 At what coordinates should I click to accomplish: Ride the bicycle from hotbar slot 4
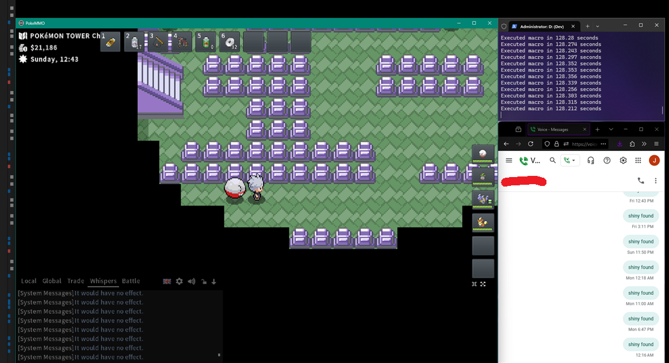pyautogui.click(x=182, y=42)
